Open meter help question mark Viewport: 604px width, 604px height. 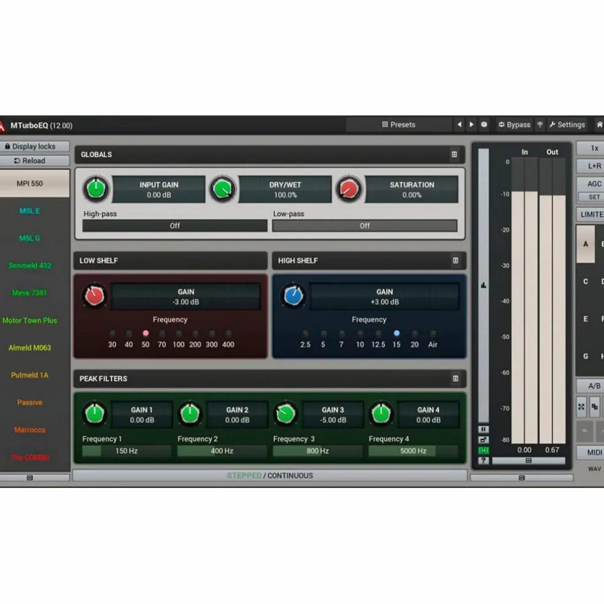coord(484,460)
